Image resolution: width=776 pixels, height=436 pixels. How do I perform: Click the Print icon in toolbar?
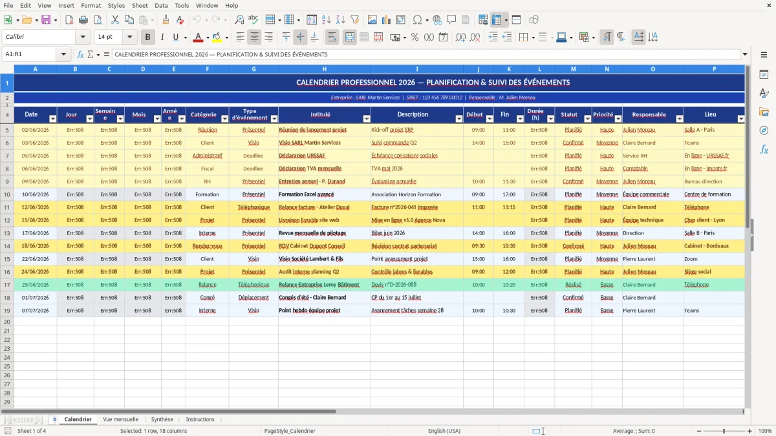pyautogui.click(x=83, y=20)
